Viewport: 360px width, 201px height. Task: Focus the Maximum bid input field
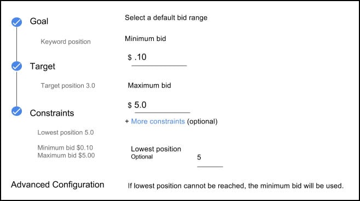(x=162, y=105)
